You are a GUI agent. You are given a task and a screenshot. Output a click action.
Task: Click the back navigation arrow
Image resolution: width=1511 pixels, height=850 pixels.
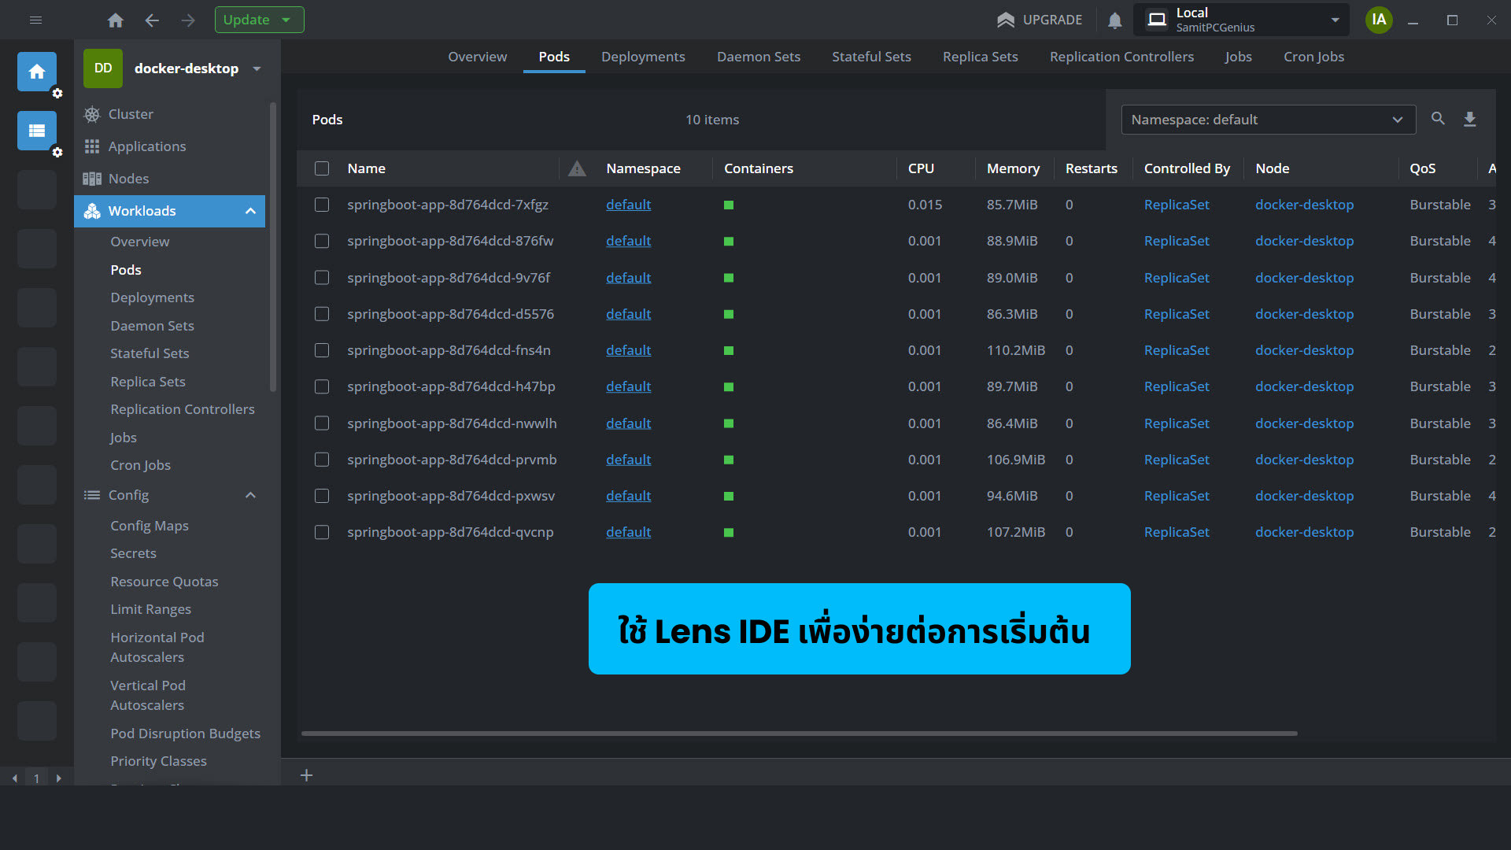coord(152,20)
